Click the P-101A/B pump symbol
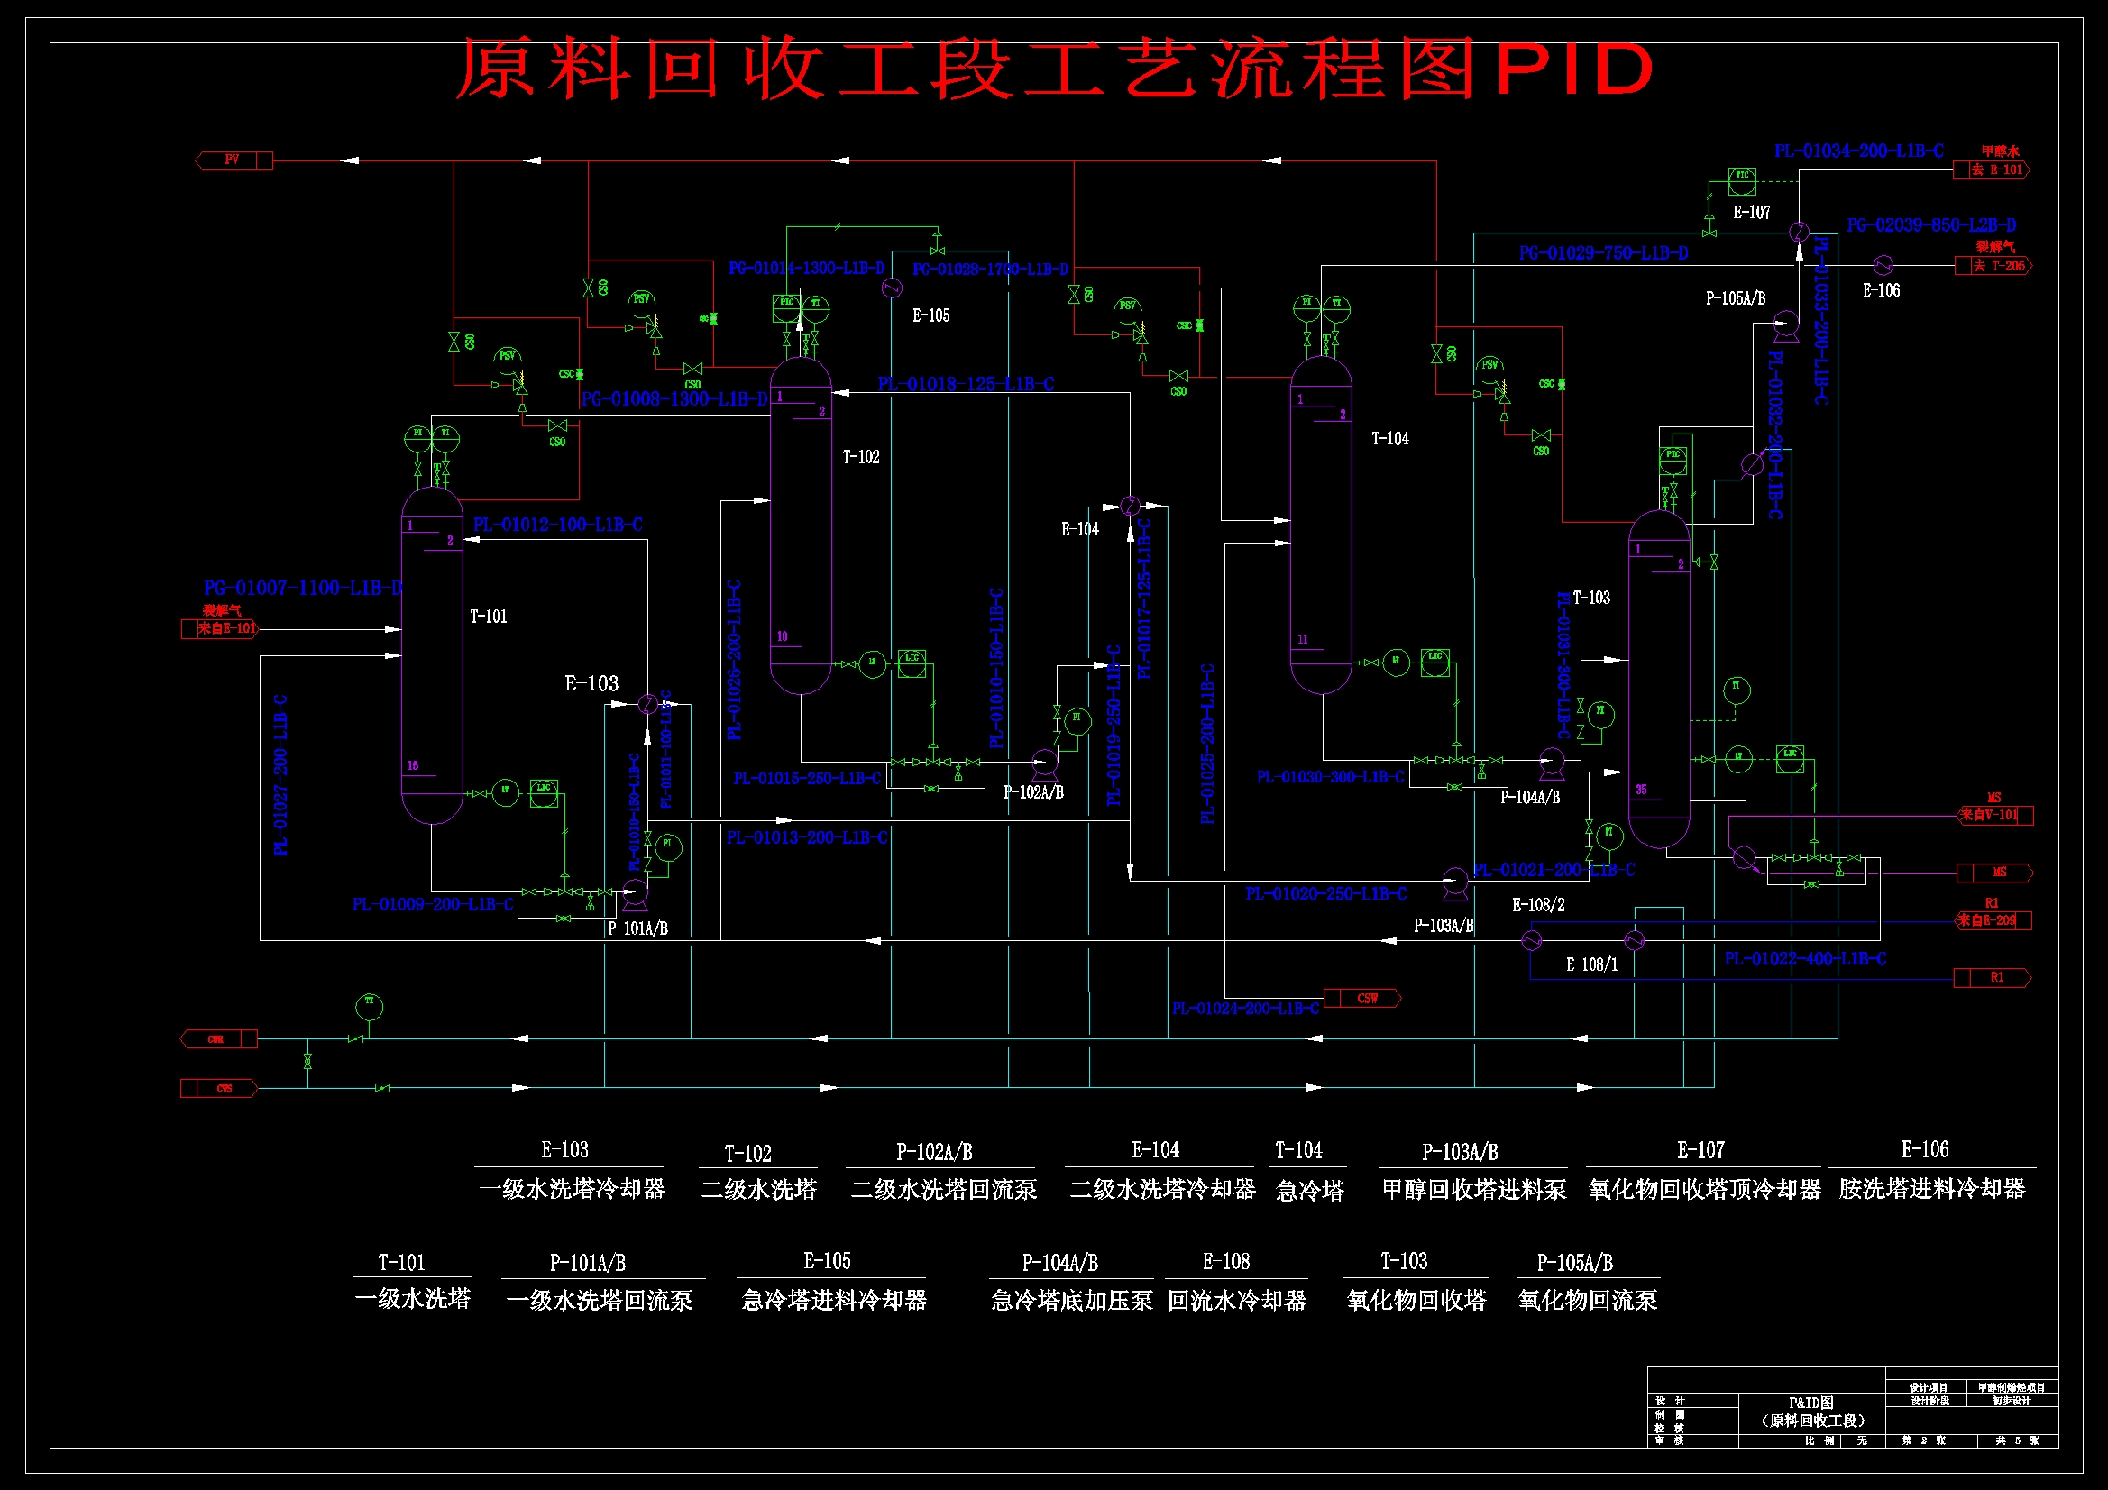The image size is (2108, 1490). pyautogui.click(x=635, y=891)
